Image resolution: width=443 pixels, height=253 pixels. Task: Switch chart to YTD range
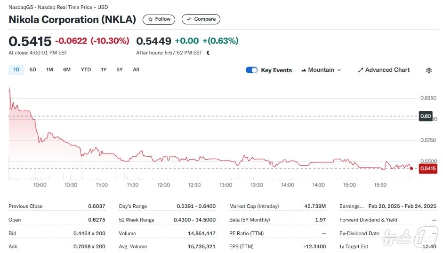pyautogui.click(x=86, y=70)
